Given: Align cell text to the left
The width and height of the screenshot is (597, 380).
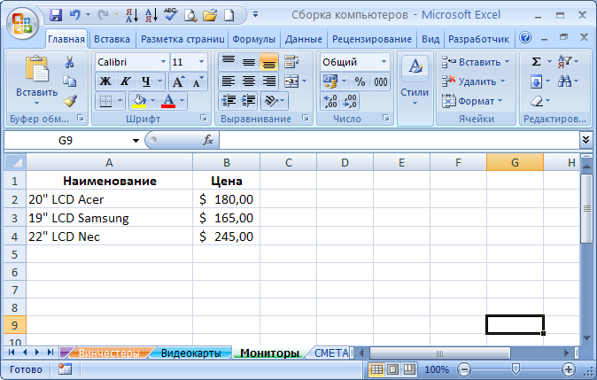Looking at the screenshot, I should (229, 81).
